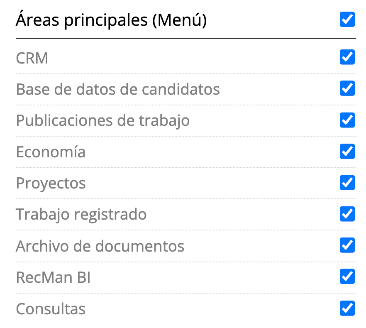This screenshot has height=328, width=366.
Task: Disable the Proyectos checkbox
Action: point(347,183)
